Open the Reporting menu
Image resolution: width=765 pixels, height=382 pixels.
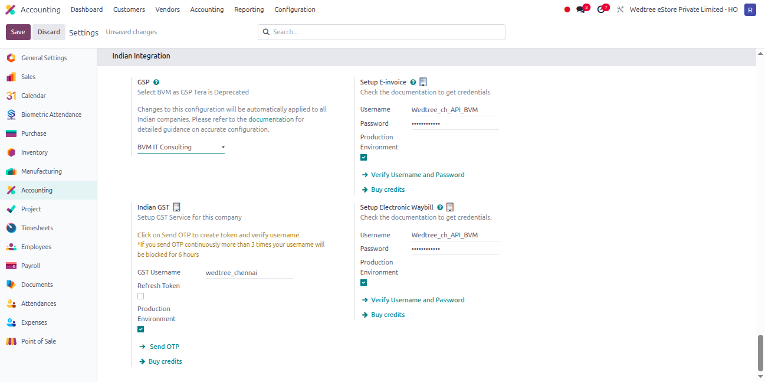(x=249, y=9)
